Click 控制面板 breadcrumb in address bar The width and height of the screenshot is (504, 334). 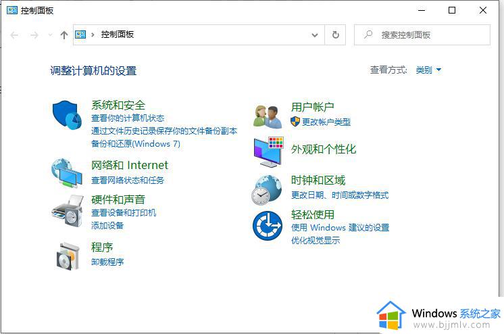pyautogui.click(x=118, y=34)
